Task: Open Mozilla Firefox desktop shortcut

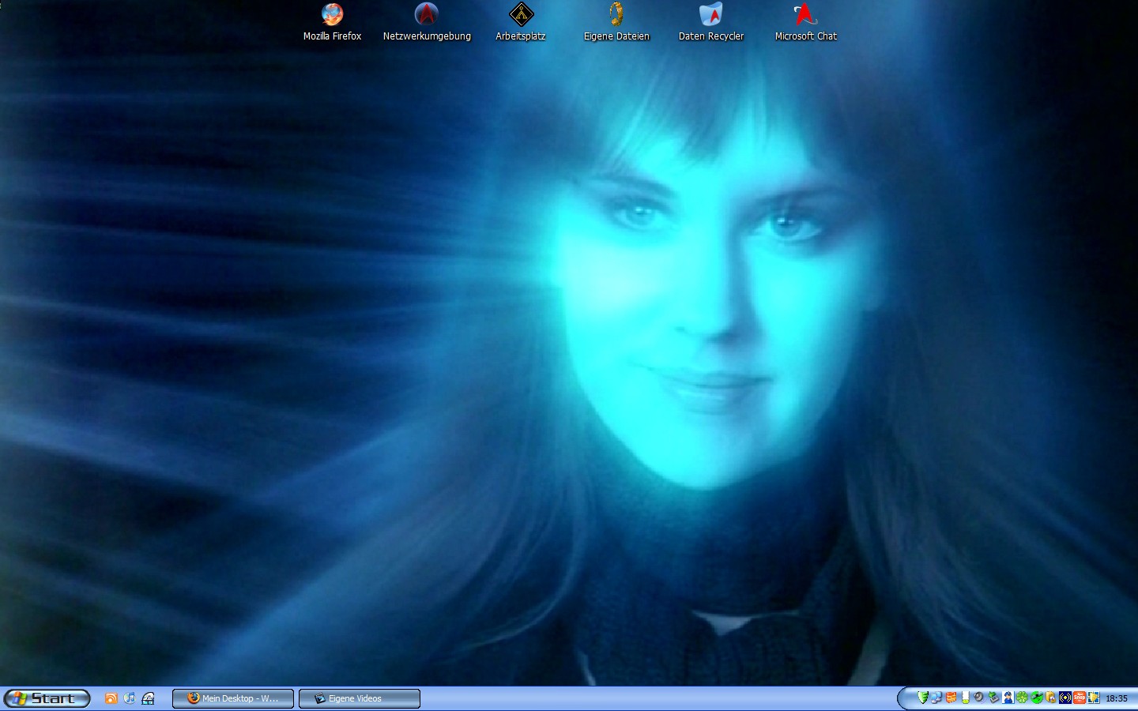Action: tap(332, 15)
